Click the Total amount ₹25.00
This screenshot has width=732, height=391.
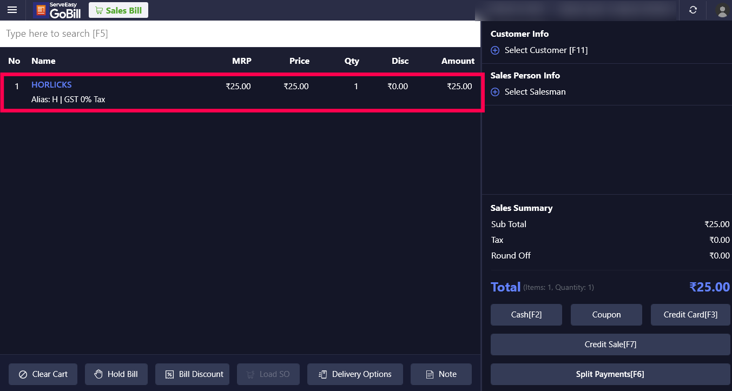[x=709, y=287]
